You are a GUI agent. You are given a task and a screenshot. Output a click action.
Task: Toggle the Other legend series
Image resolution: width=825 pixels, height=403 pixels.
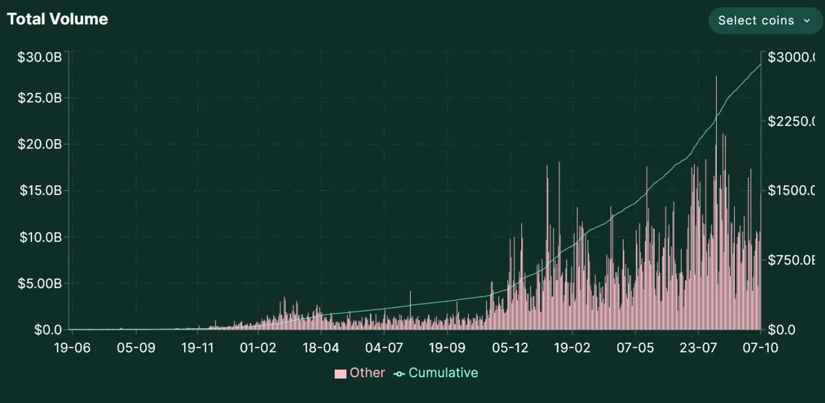(x=360, y=373)
